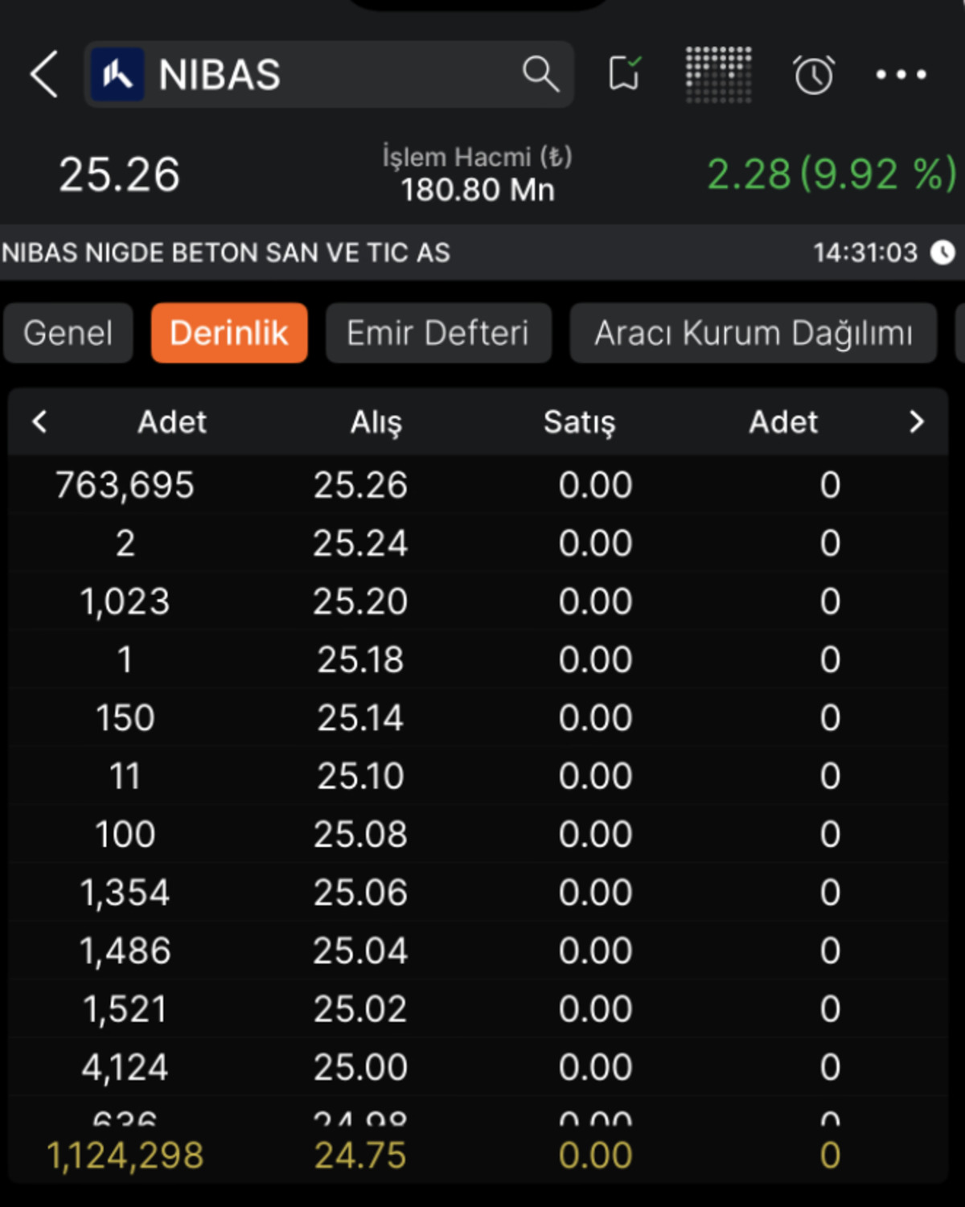The height and width of the screenshot is (1207, 965).
Task: Select bid price 25.20
Action: pyautogui.click(x=360, y=601)
